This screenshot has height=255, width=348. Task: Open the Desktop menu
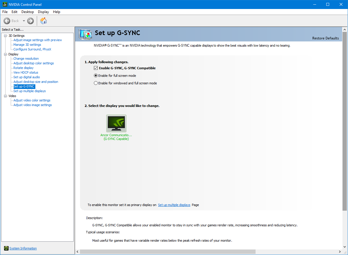(x=28, y=12)
